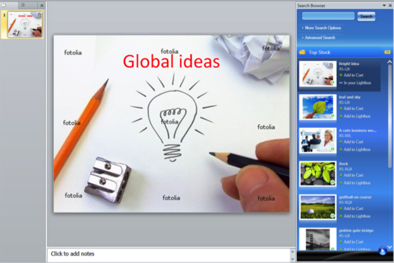Screen dimensions: 394x263
Task: Click the 'A cute business wo...' title text
Action: coord(357,130)
